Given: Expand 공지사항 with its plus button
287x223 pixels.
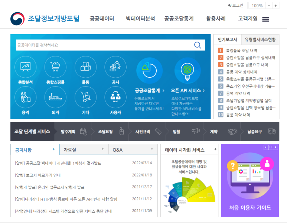Looking at the screenshot, I should point(53,149).
